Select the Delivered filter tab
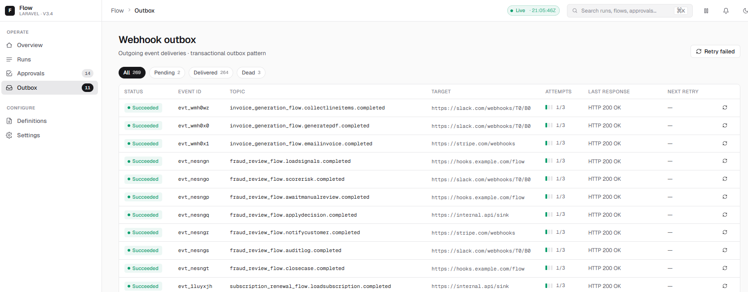Image resolution: width=748 pixels, height=292 pixels. coord(211,73)
